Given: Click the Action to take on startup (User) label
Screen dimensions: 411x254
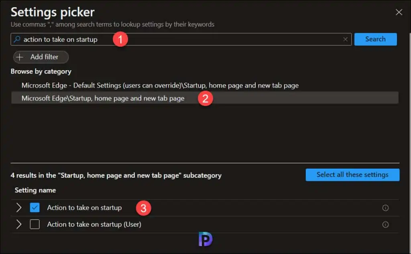Looking at the screenshot, I should click(x=94, y=224).
